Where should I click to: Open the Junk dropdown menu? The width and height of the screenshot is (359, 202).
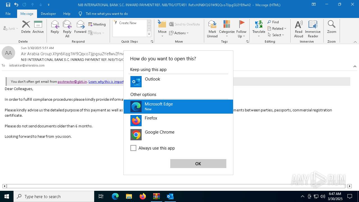point(11,28)
